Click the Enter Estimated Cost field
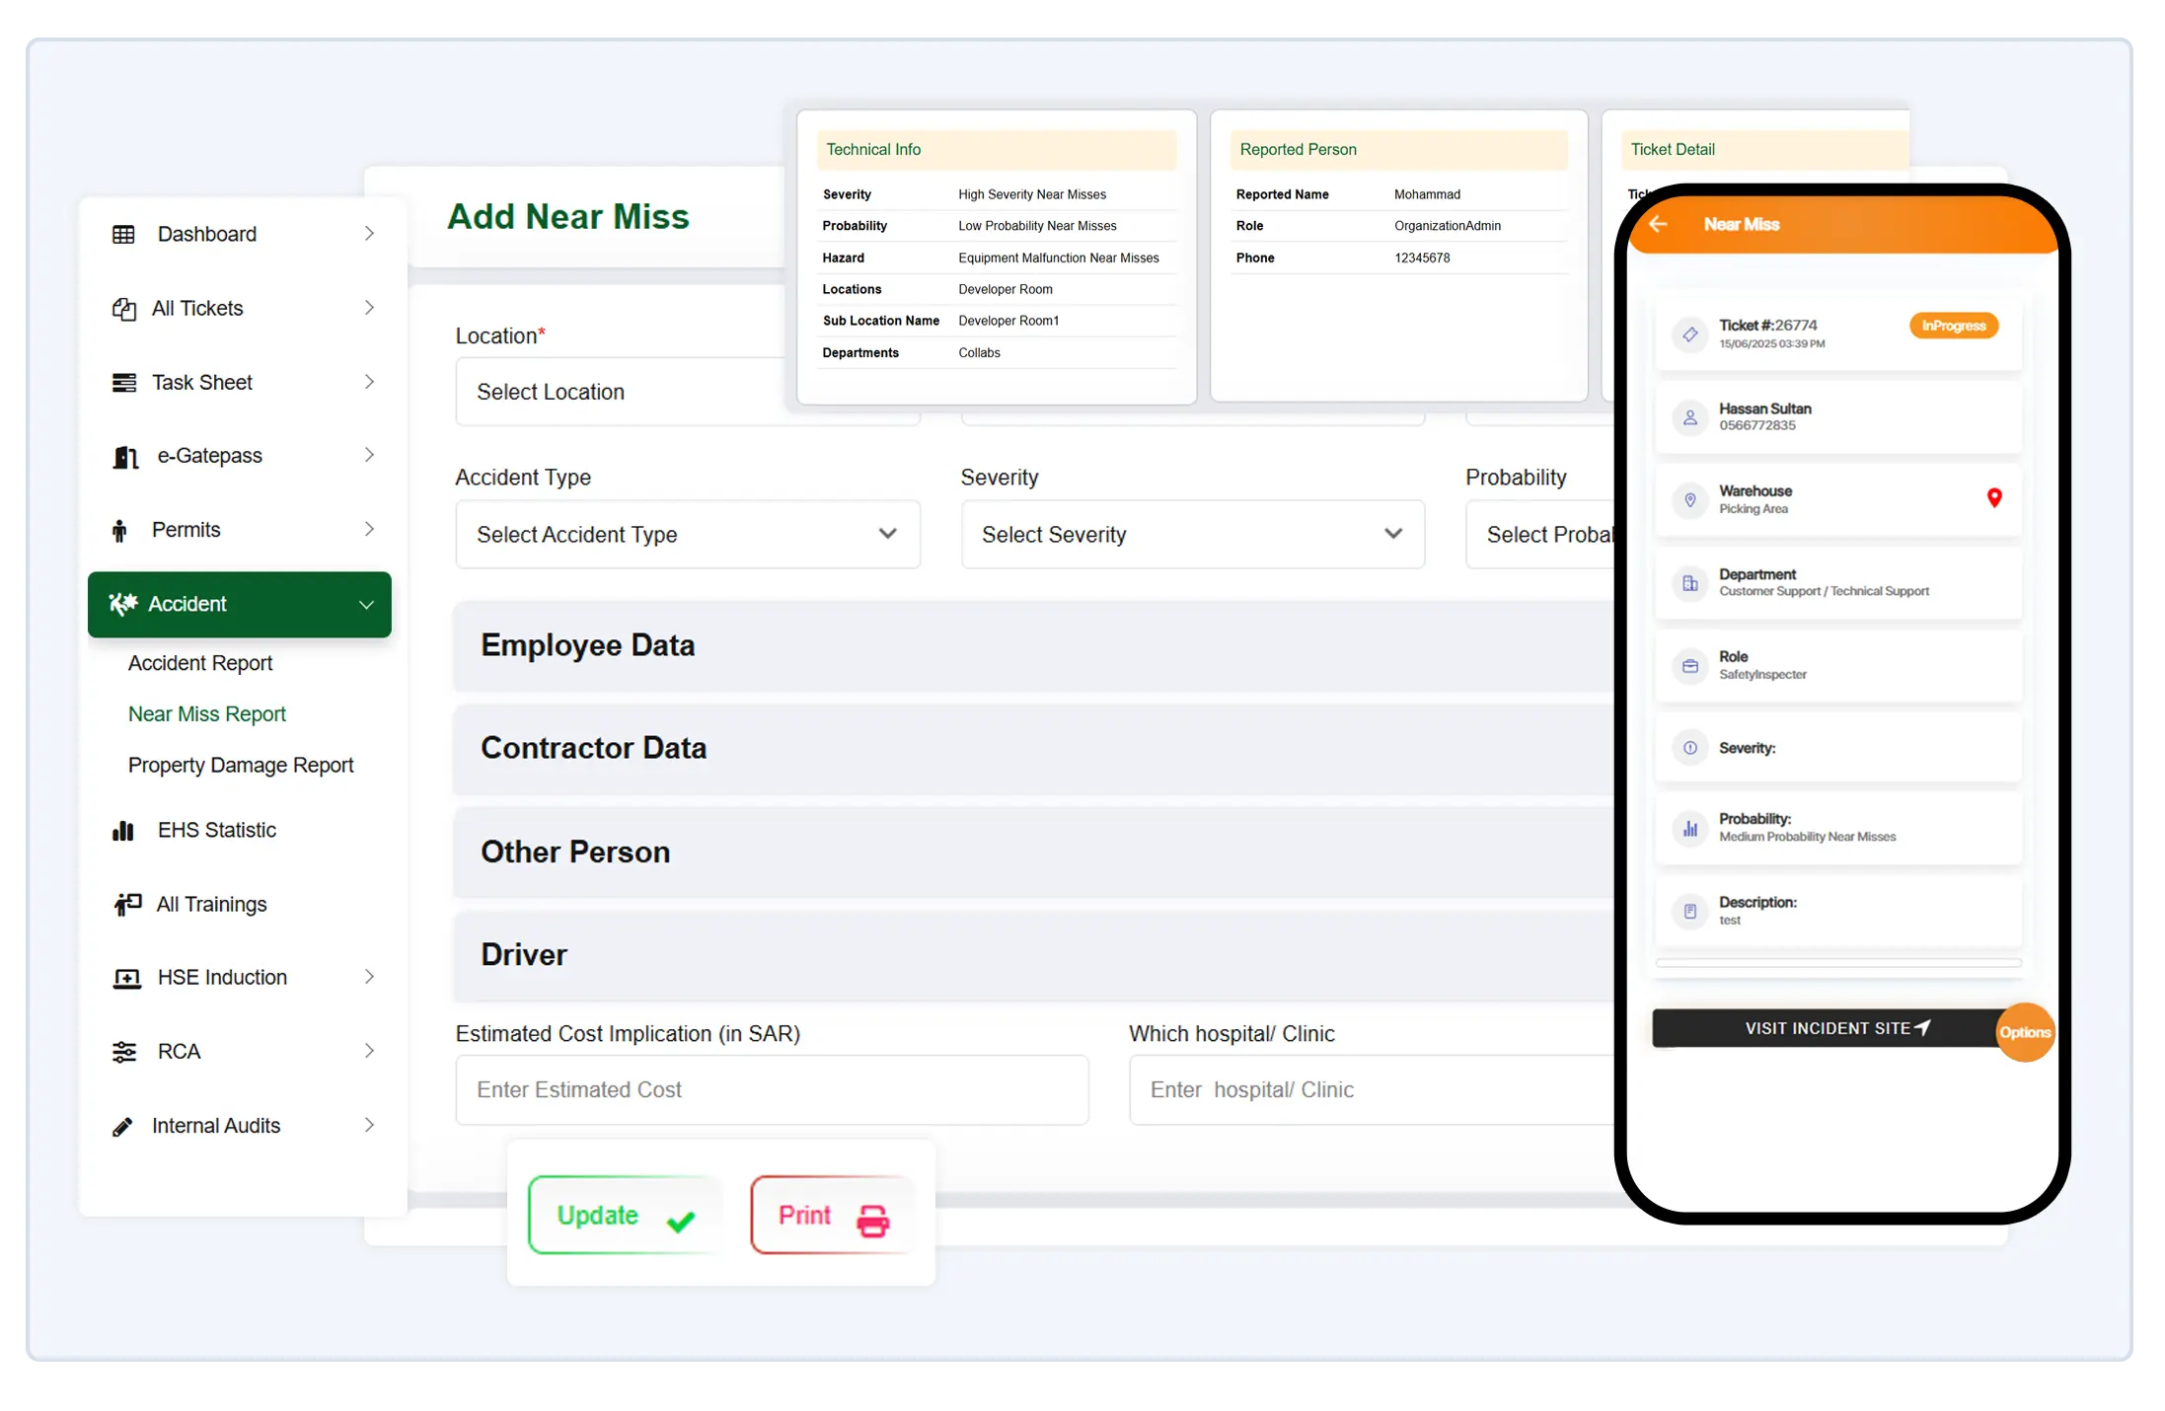 [772, 1090]
